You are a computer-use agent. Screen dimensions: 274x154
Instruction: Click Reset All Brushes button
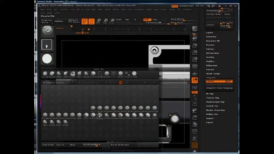click(124, 145)
